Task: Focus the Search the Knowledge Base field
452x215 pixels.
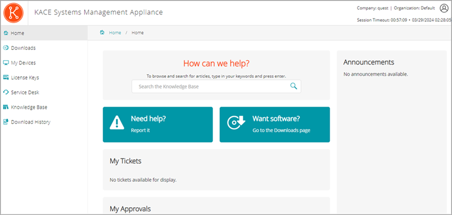Action: coord(212,87)
